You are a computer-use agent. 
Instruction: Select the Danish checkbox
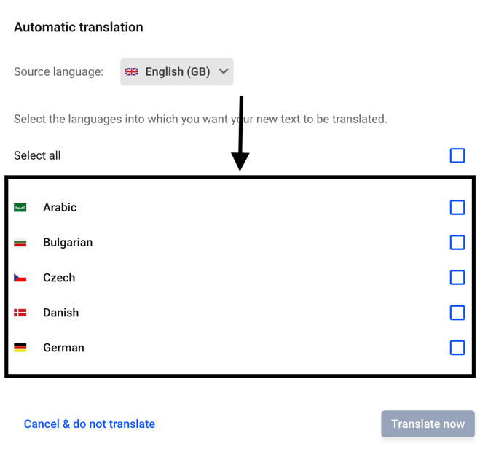[x=457, y=313]
